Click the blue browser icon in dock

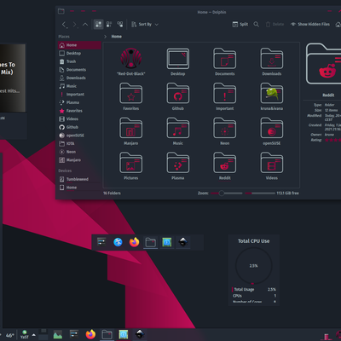coord(118,242)
